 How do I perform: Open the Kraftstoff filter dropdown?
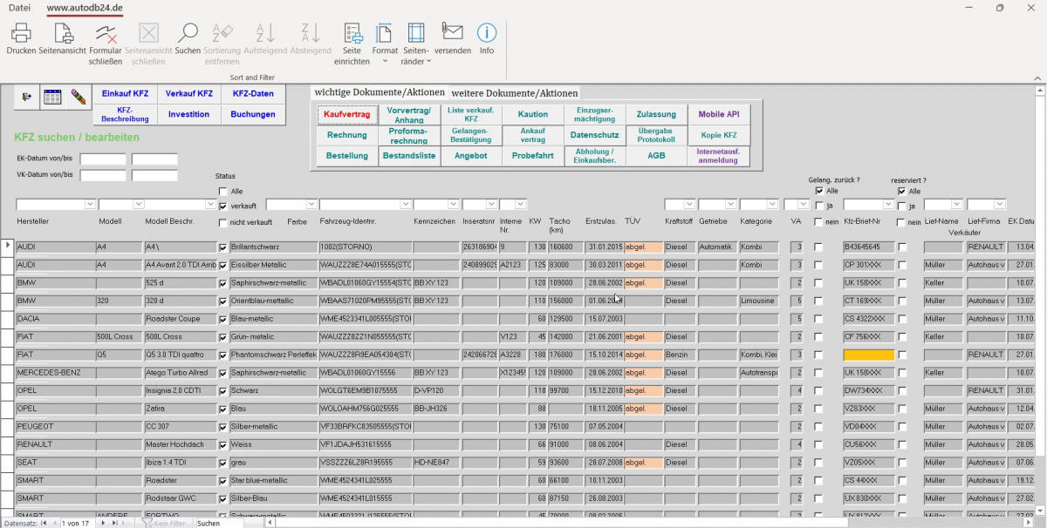point(688,204)
